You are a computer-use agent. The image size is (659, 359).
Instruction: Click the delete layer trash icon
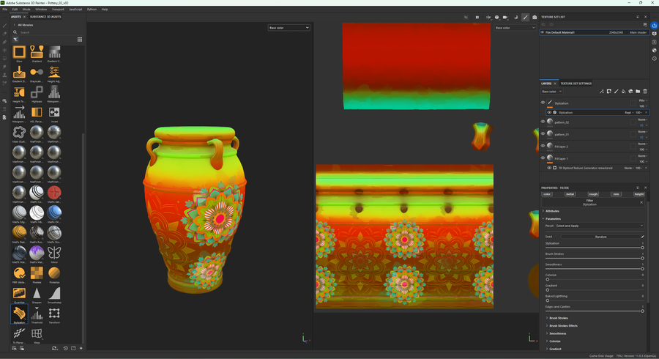[645, 92]
